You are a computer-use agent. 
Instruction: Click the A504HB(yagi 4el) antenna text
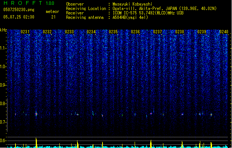tap(130, 17)
